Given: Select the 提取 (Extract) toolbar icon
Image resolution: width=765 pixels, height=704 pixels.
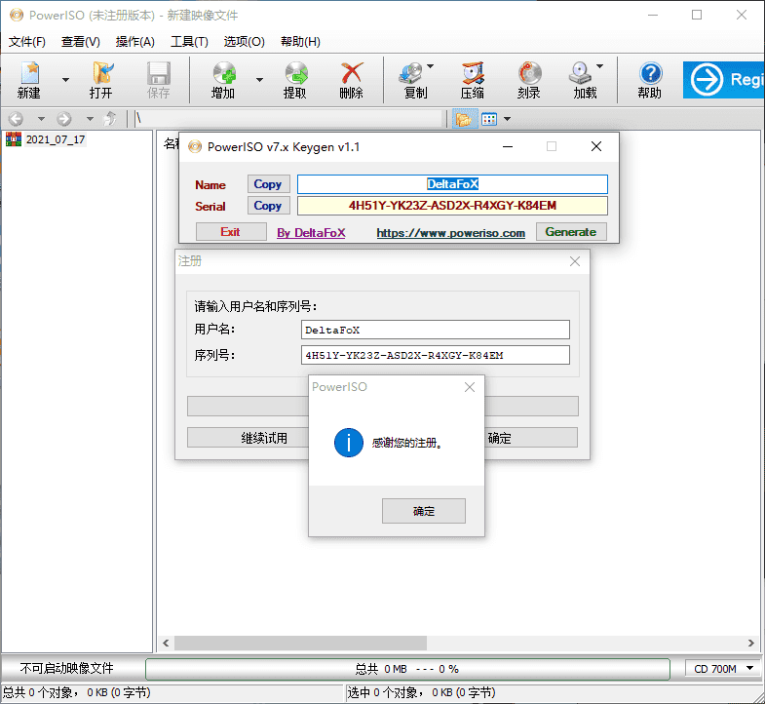Looking at the screenshot, I should coord(294,79).
